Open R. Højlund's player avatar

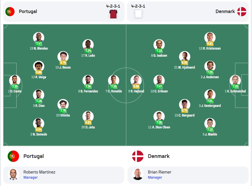[x=136, y=81]
